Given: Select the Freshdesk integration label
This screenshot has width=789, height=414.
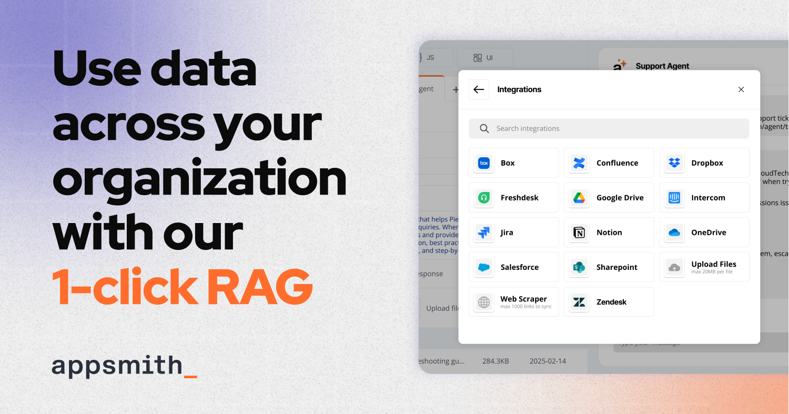Looking at the screenshot, I should (x=520, y=198).
